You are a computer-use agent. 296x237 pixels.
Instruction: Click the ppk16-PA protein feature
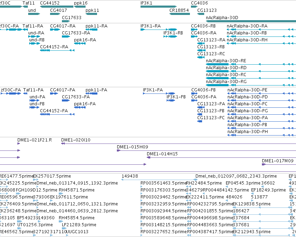tap(80, 107)
